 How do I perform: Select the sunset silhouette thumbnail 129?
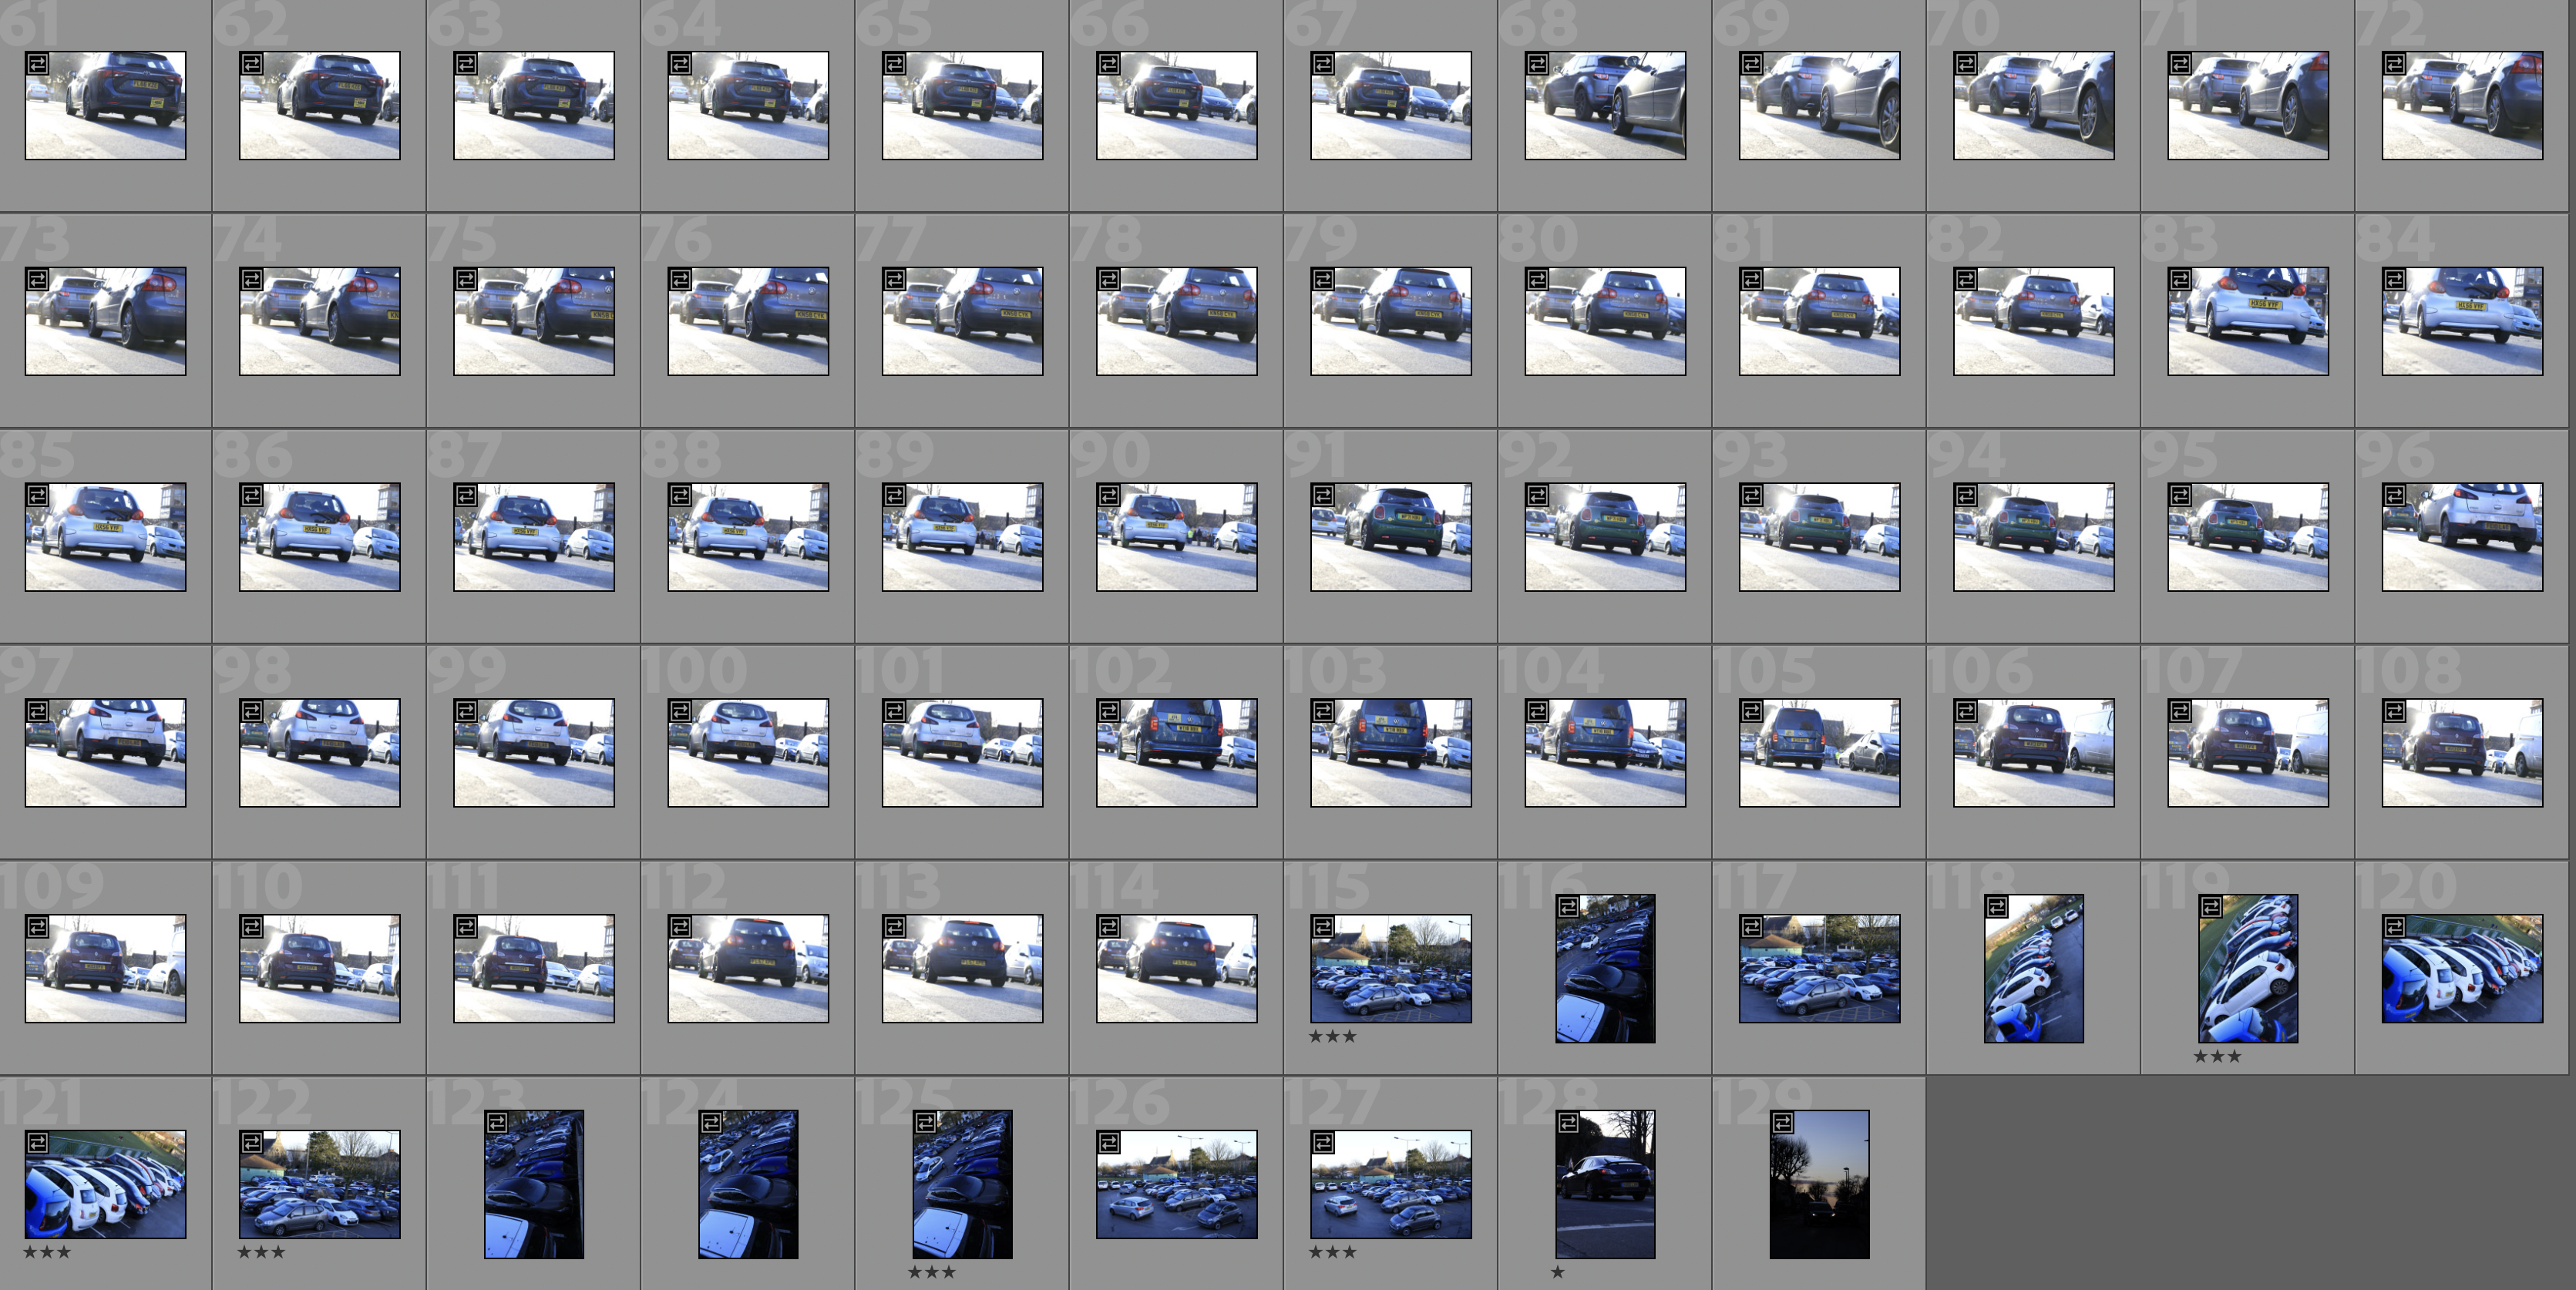click(x=1819, y=1185)
